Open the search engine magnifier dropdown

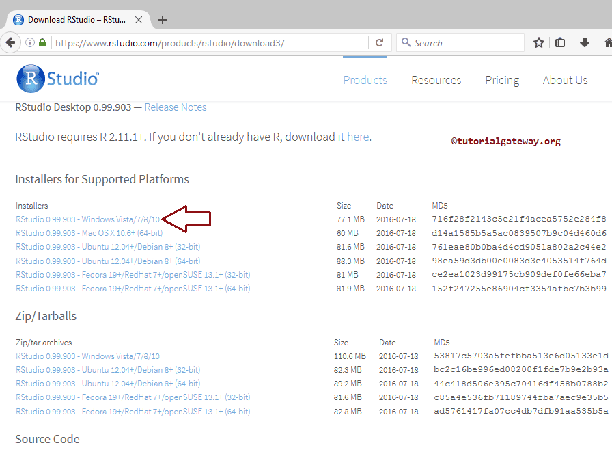click(x=405, y=42)
